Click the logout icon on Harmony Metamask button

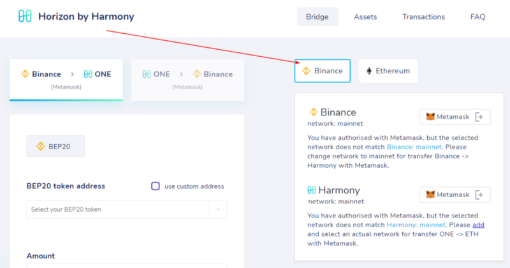tap(479, 195)
